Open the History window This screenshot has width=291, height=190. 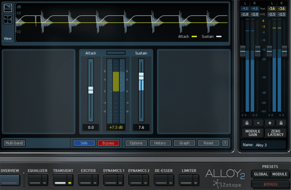(160, 143)
